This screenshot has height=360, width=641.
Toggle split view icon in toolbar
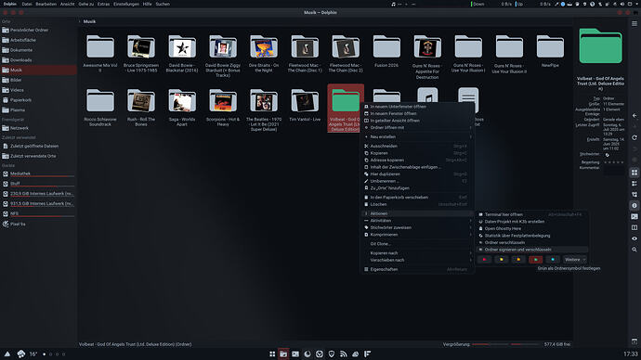click(634, 227)
